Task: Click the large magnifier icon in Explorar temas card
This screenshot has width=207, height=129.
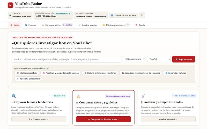Action: point(14,96)
